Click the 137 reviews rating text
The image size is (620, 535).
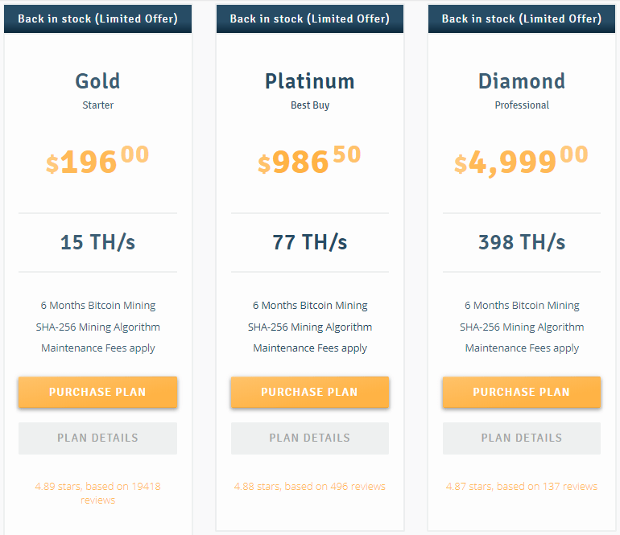point(521,486)
